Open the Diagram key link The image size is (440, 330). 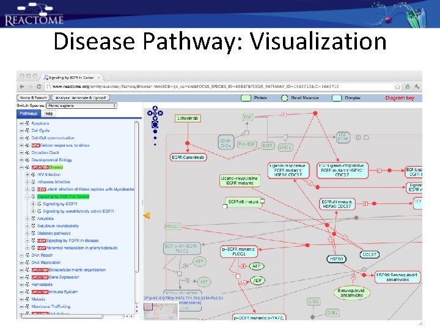(400, 98)
